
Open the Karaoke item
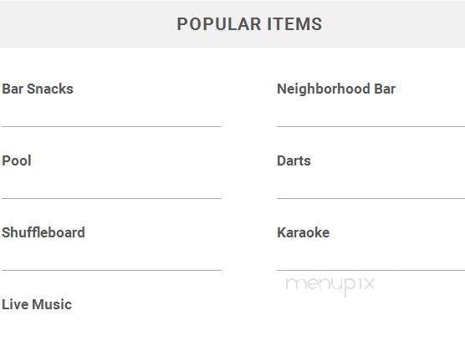[x=303, y=232]
